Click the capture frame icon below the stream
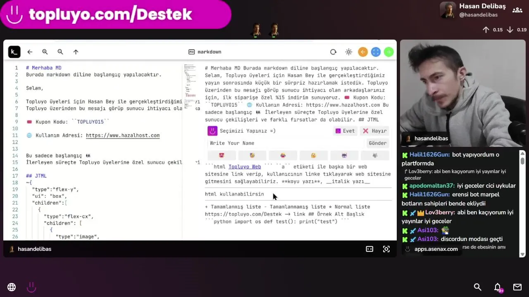 point(386,249)
